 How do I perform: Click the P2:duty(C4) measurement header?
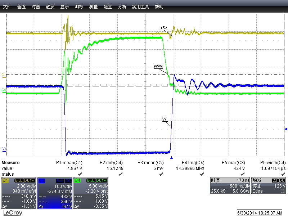click(x=111, y=163)
